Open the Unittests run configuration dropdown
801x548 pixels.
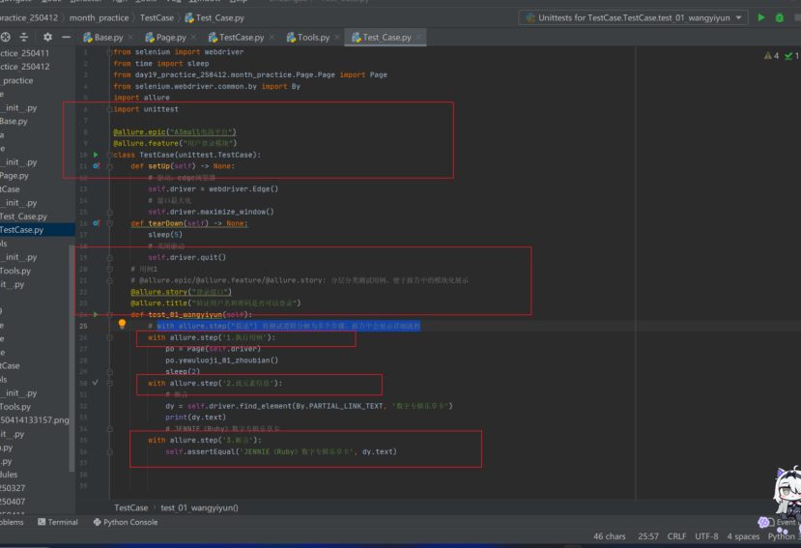pyautogui.click(x=634, y=18)
